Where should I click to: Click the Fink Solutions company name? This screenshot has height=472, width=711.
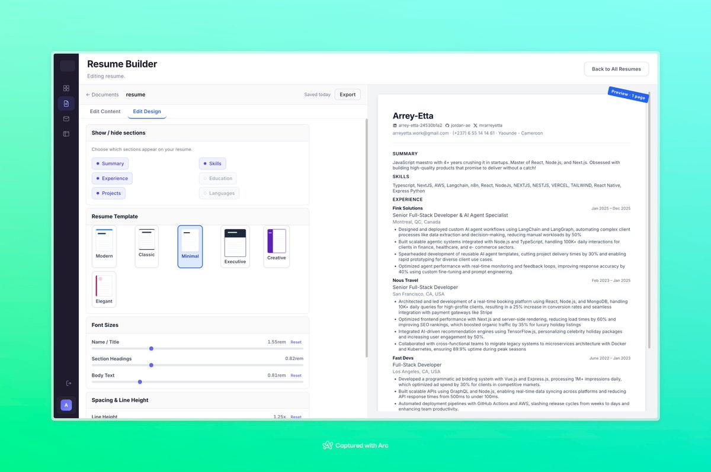pyautogui.click(x=408, y=208)
